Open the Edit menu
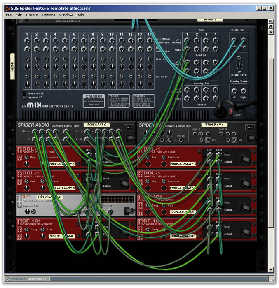 (19, 15)
